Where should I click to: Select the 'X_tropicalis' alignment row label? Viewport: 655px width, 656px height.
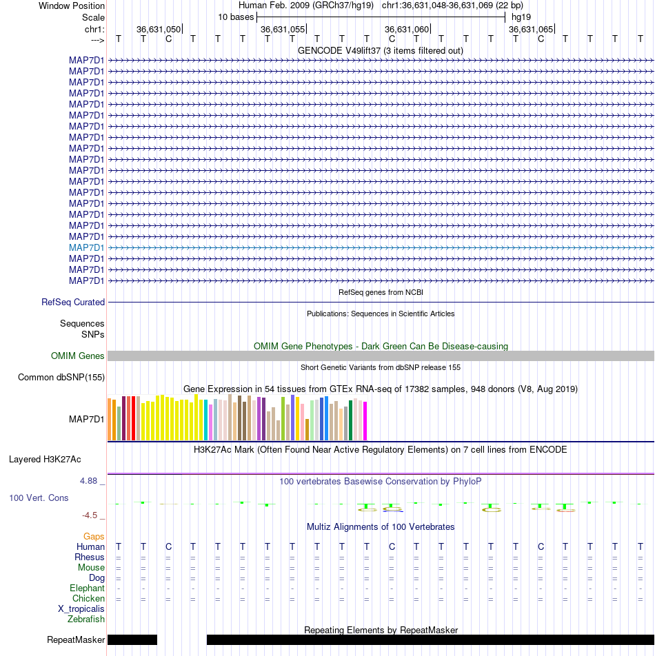pos(81,609)
